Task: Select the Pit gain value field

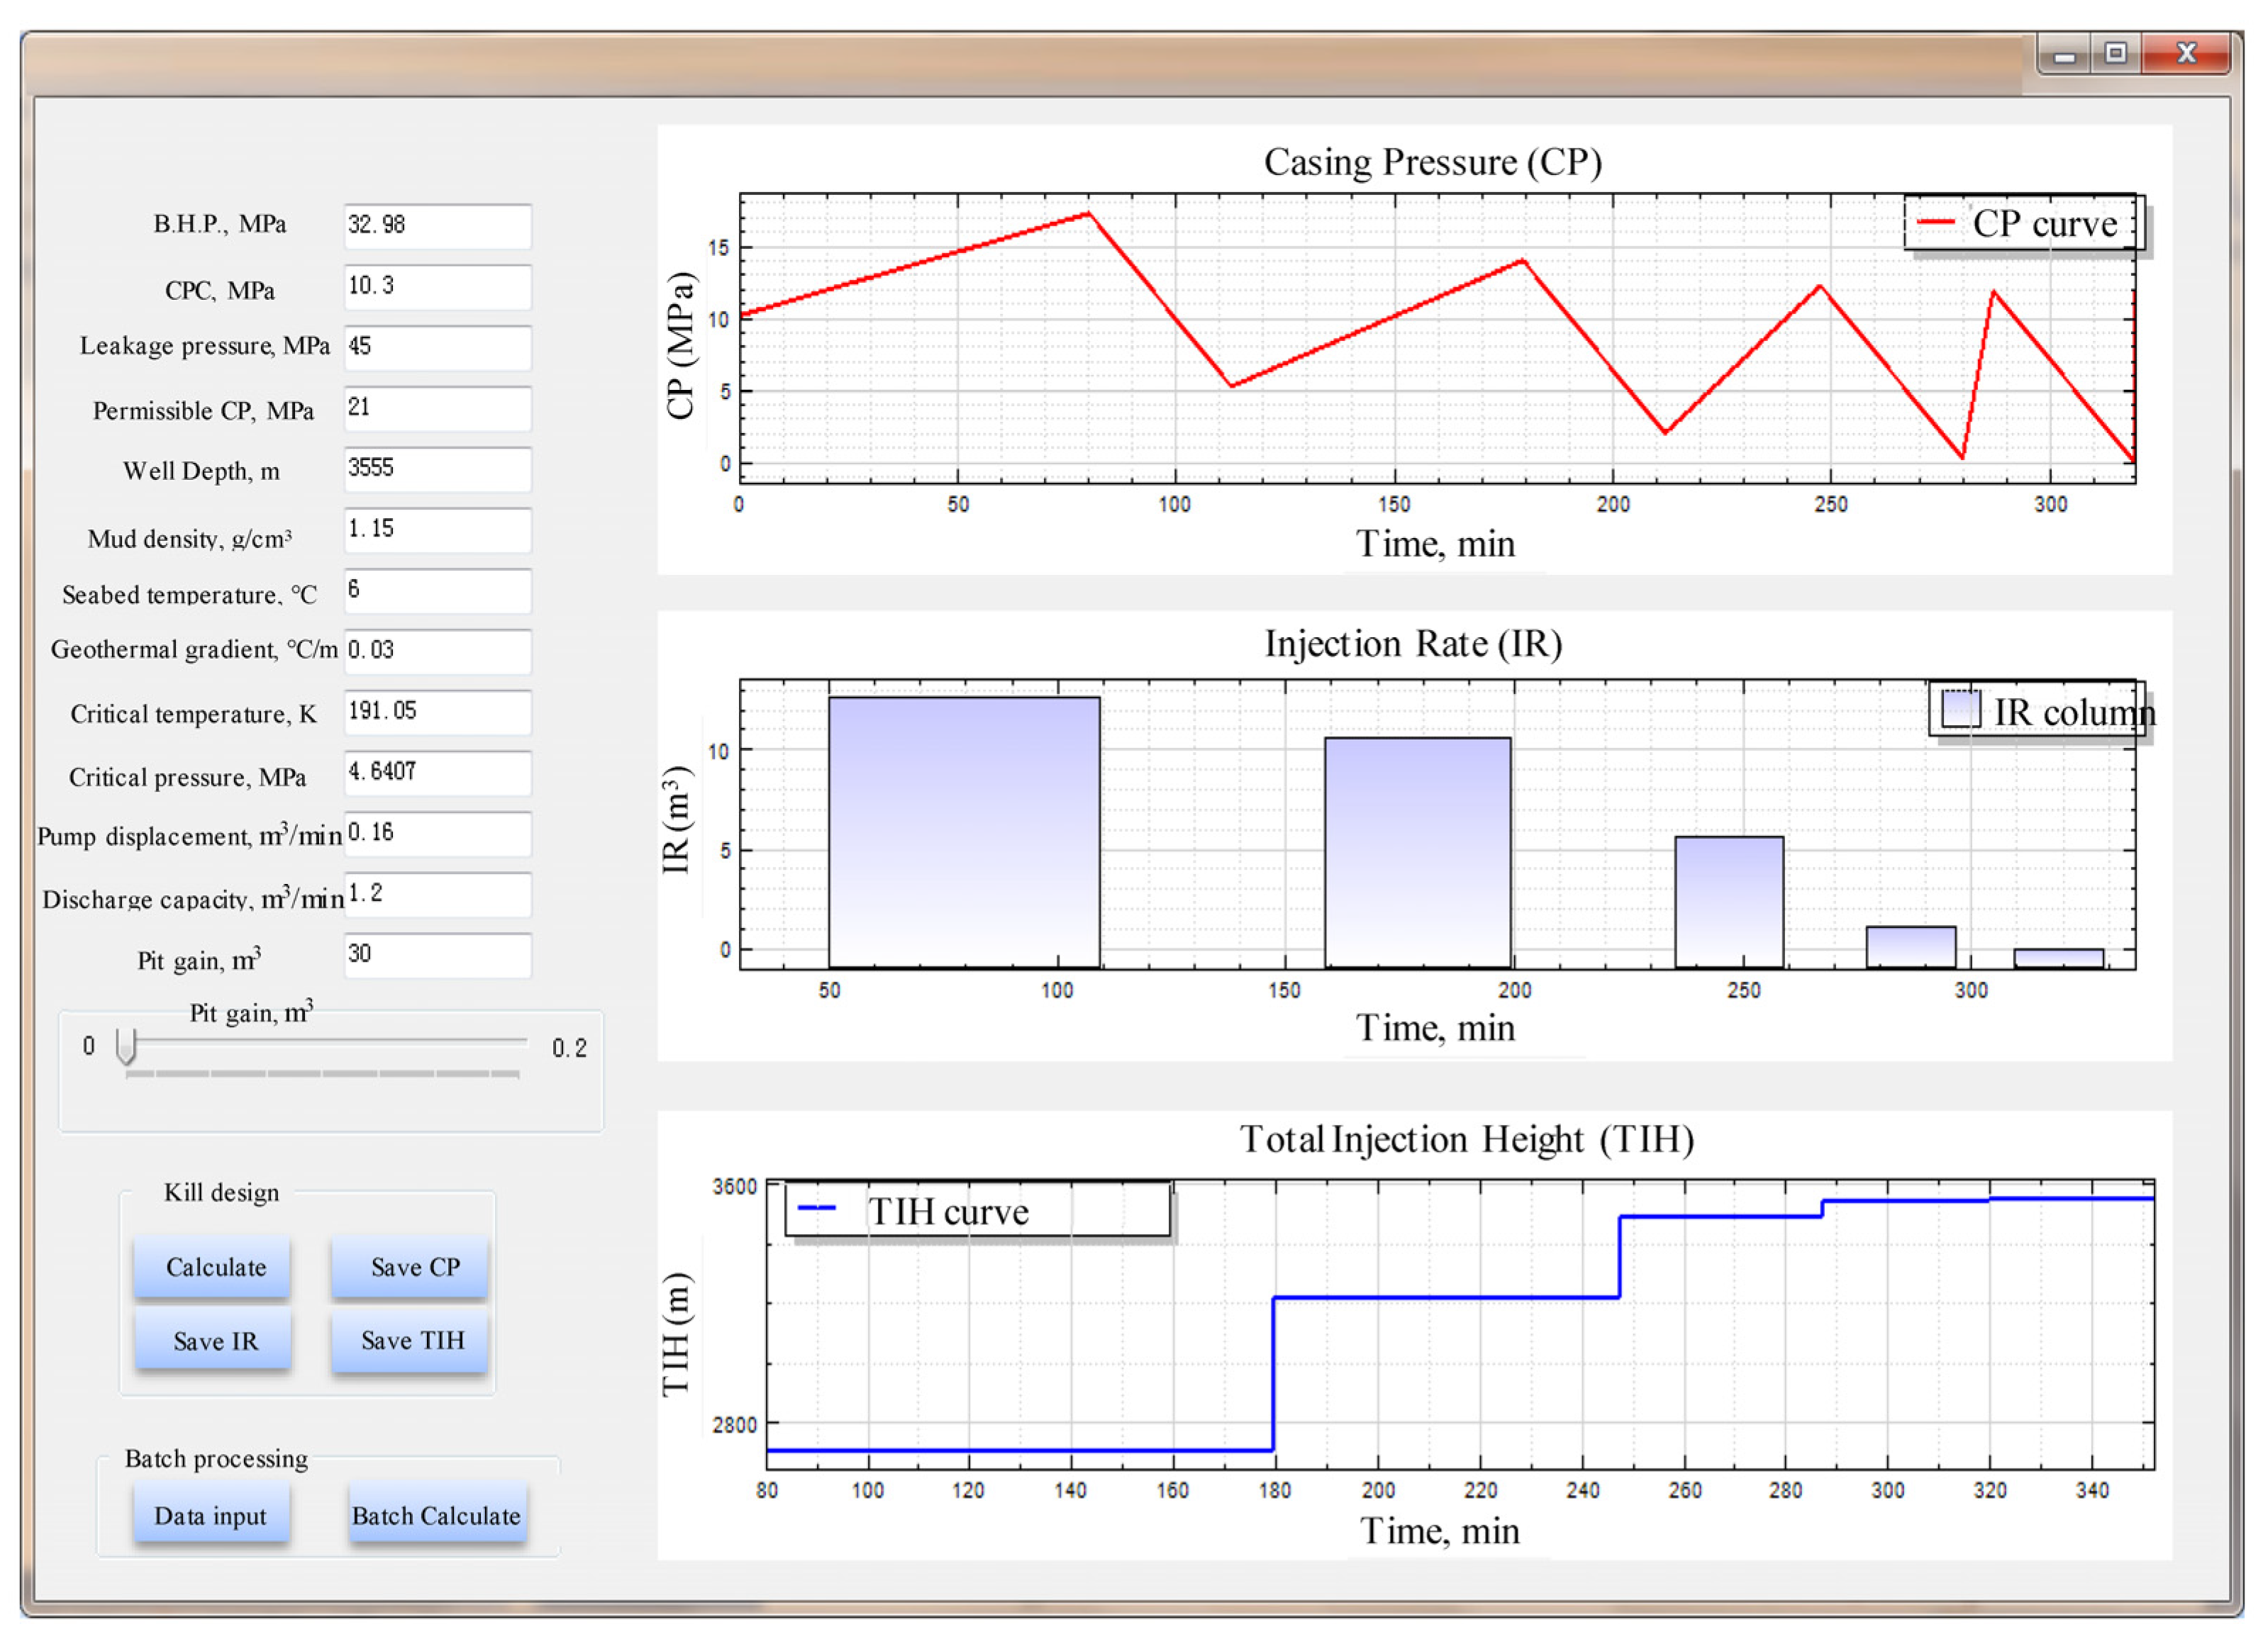Action: (x=437, y=954)
